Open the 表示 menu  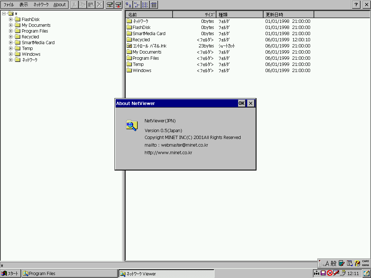(24, 5)
